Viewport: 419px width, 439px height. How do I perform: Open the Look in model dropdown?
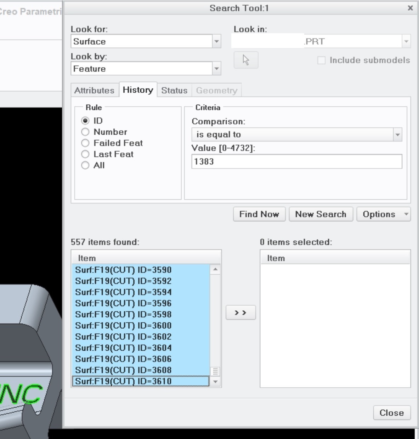pos(406,41)
